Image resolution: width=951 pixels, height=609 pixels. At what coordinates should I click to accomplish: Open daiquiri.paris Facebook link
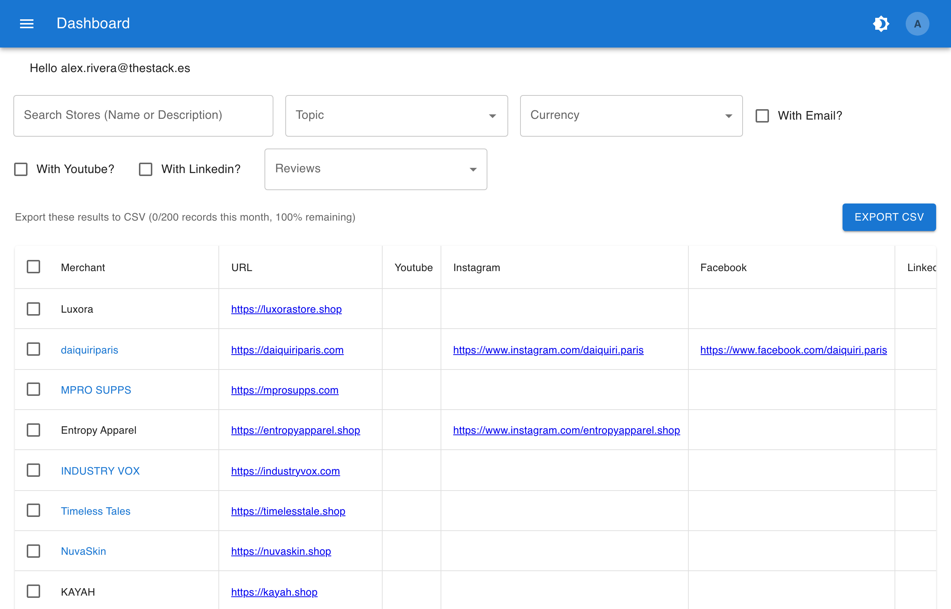pyautogui.click(x=793, y=350)
